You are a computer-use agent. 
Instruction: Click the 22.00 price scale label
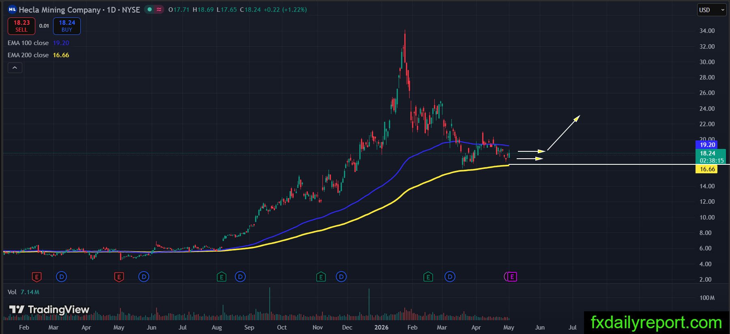pyautogui.click(x=707, y=124)
